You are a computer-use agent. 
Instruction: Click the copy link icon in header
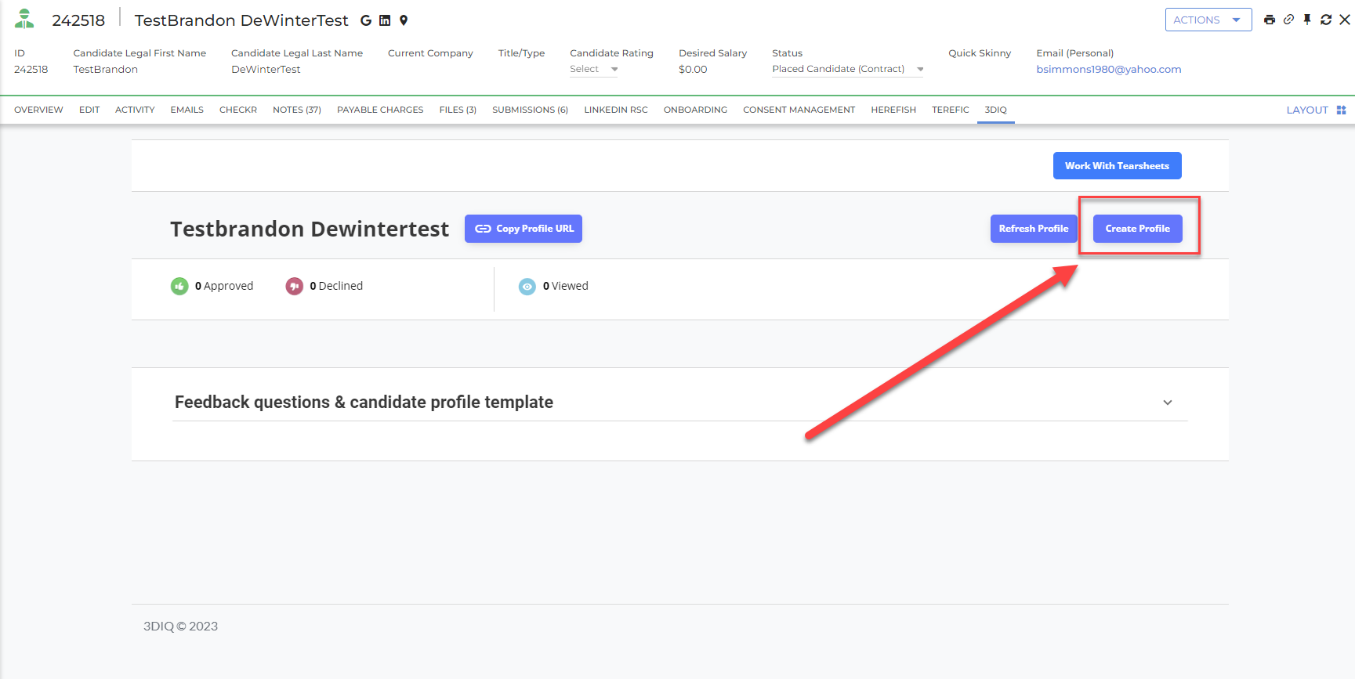pos(1288,20)
